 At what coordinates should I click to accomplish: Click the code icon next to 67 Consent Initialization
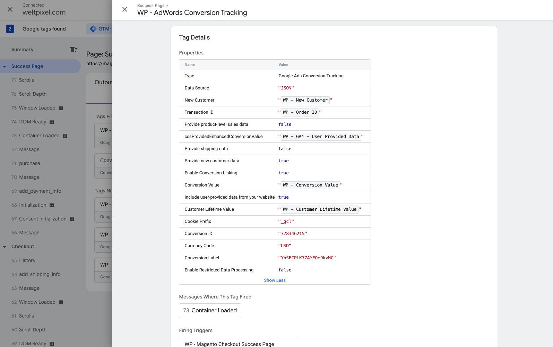pos(72,219)
